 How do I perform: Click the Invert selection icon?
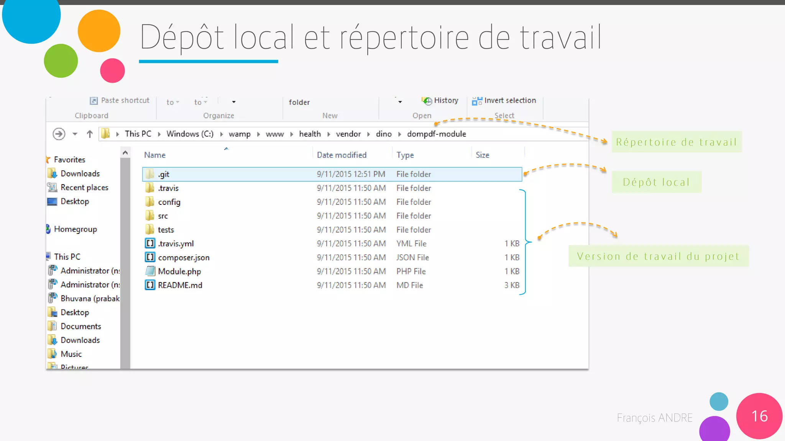[x=477, y=101]
